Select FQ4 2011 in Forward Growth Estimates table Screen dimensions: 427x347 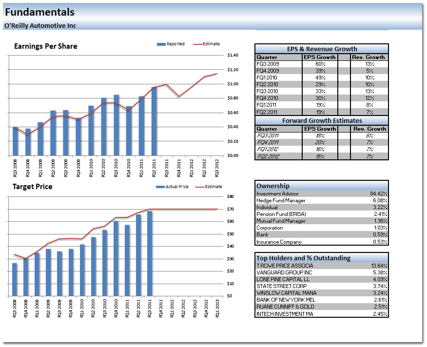coord(268,142)
